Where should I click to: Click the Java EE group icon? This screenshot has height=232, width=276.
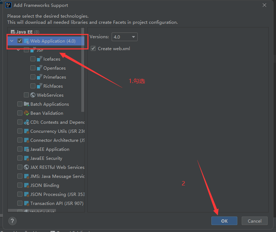pos(13,32)
